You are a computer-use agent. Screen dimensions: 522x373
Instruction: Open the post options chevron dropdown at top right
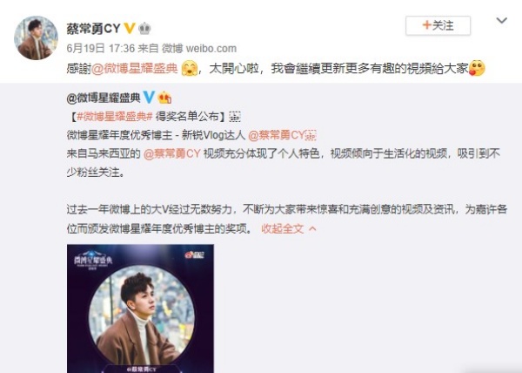[501, 21]
